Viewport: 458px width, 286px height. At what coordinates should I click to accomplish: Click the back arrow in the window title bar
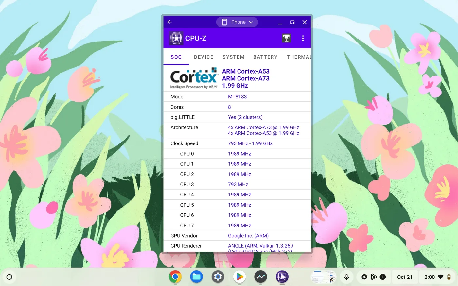pos(169,22)
